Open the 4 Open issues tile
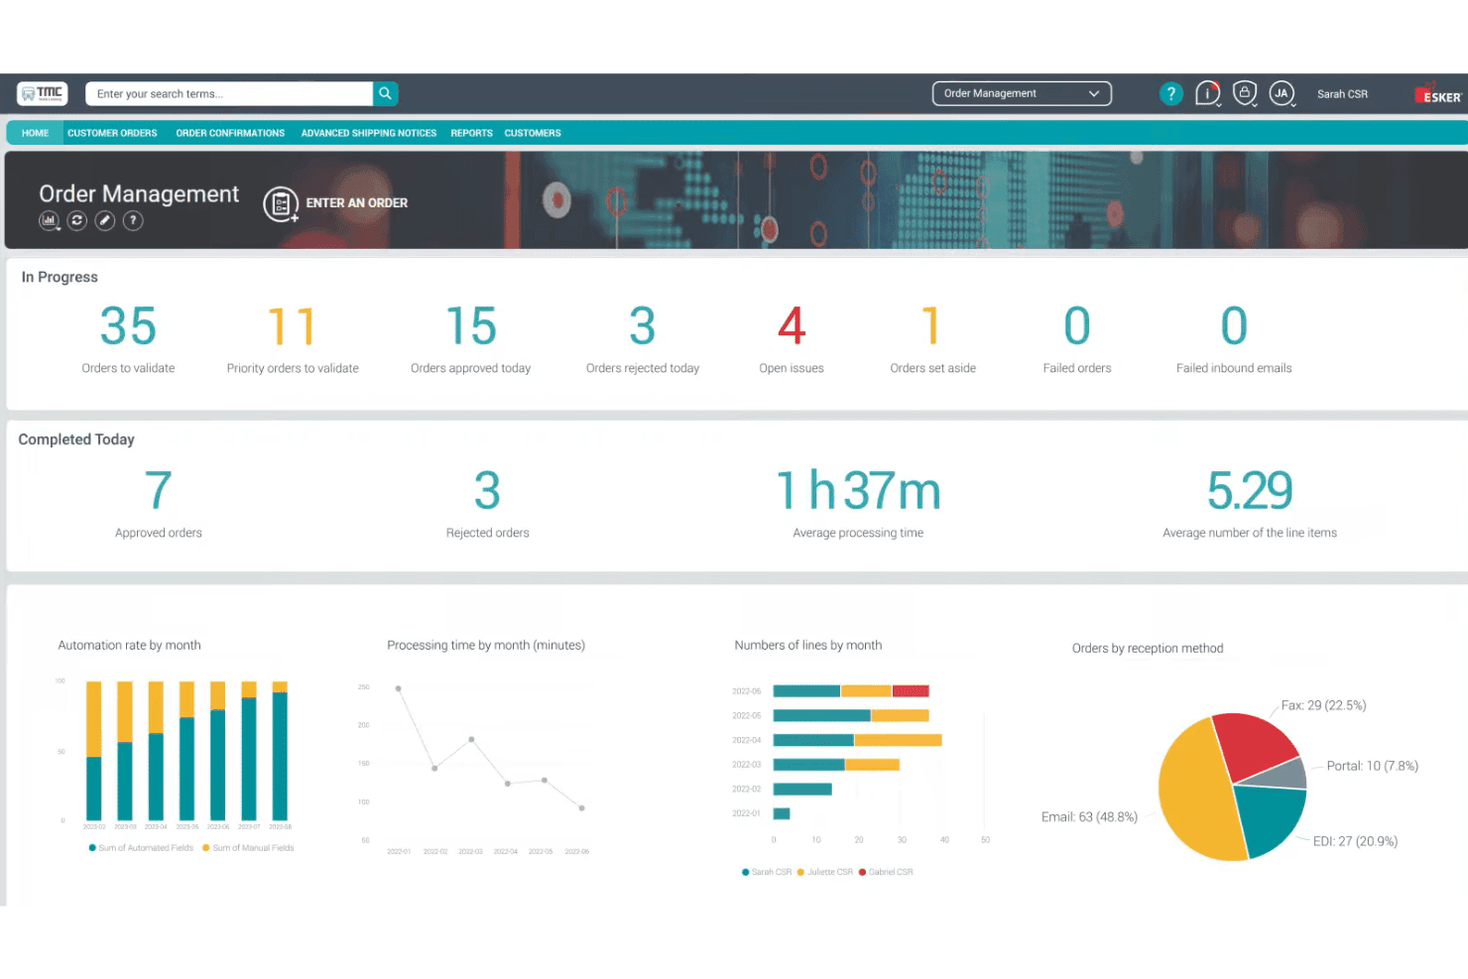The width and height of the screenshot is (1468, 979). click(x=792, y=339)
